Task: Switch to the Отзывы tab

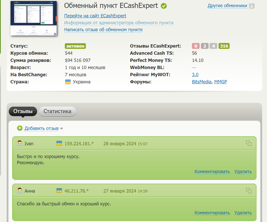Action: (23, 111)
